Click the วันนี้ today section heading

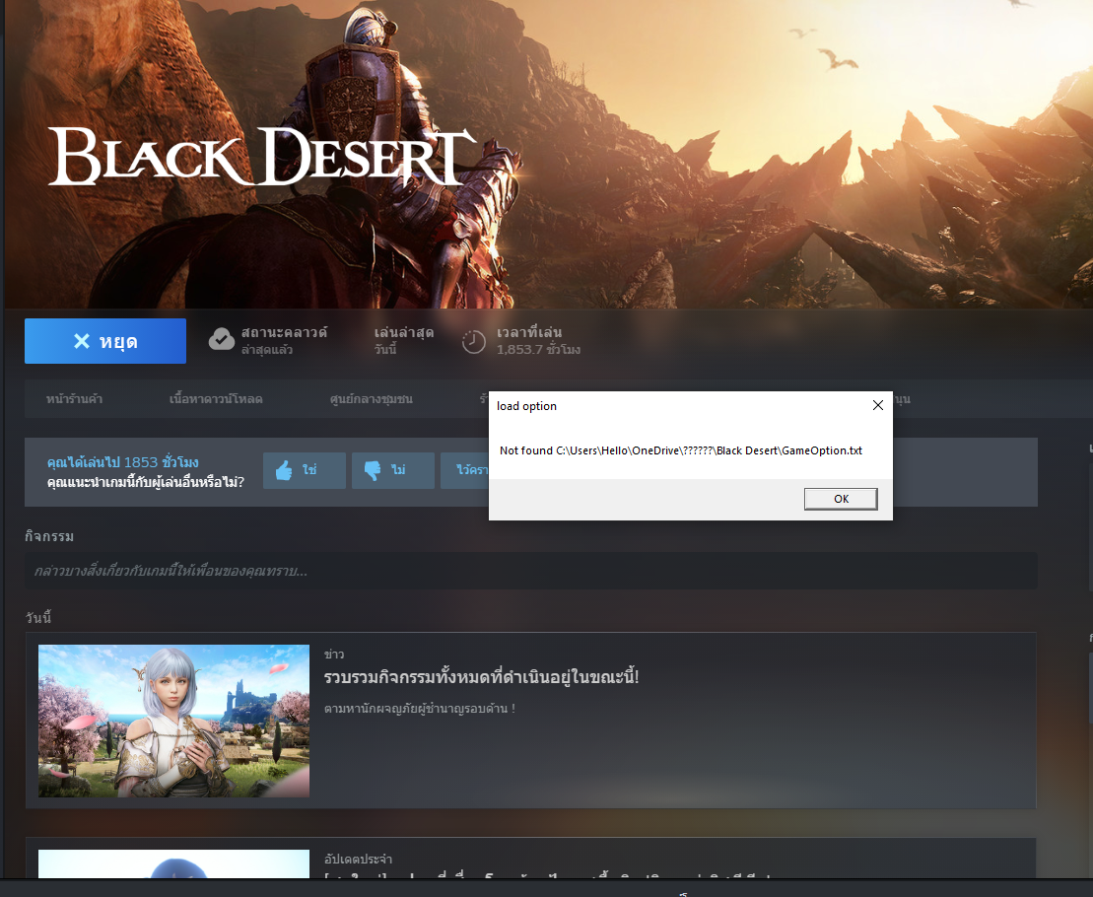38,617
